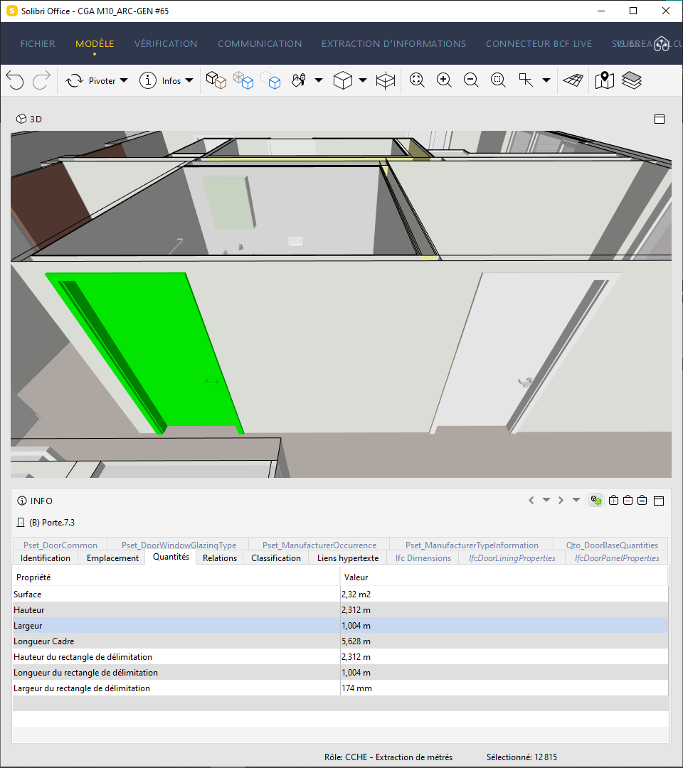Switch to the Emplacement tab
The height and width of the screenshot is (768, 683).
(x=112, y=558)
